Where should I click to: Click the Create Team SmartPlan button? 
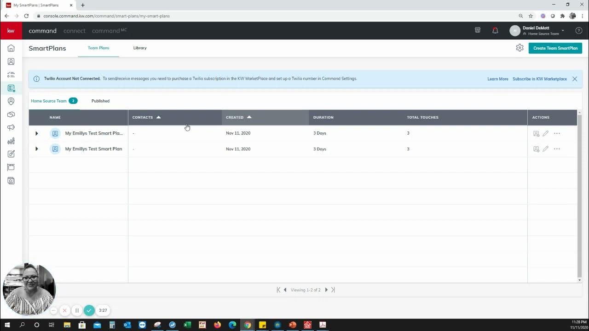(555, 48)
